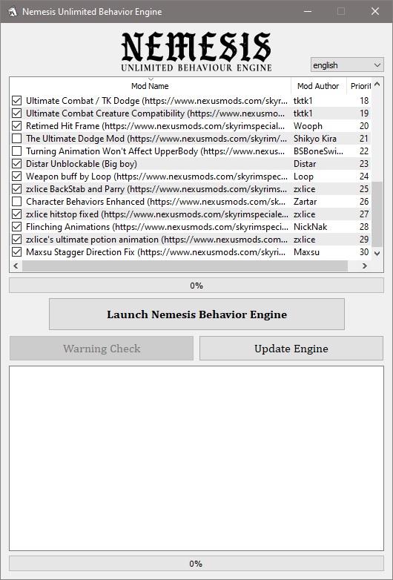Uncheck Weapon buff by Loop checkbox
393x580 pixels.
(x=16, y=176)
